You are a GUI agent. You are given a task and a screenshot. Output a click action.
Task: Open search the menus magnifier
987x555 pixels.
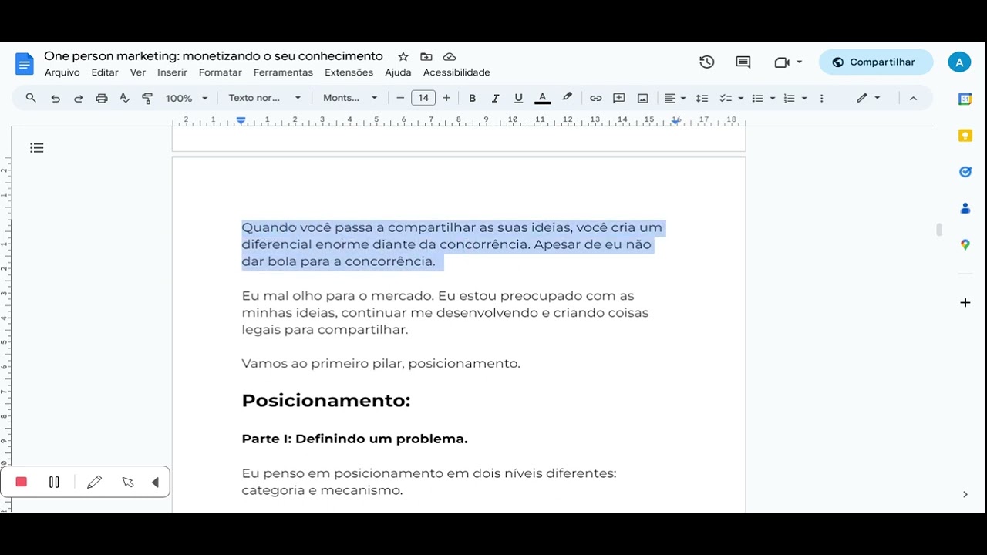(x=31, y=98)
